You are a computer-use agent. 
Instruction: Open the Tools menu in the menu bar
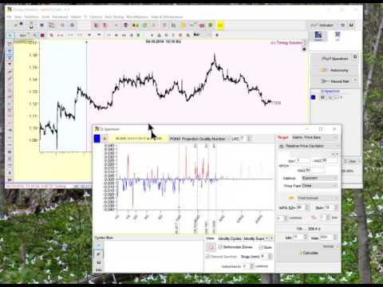pyautogui.click(x=45, y=17)
